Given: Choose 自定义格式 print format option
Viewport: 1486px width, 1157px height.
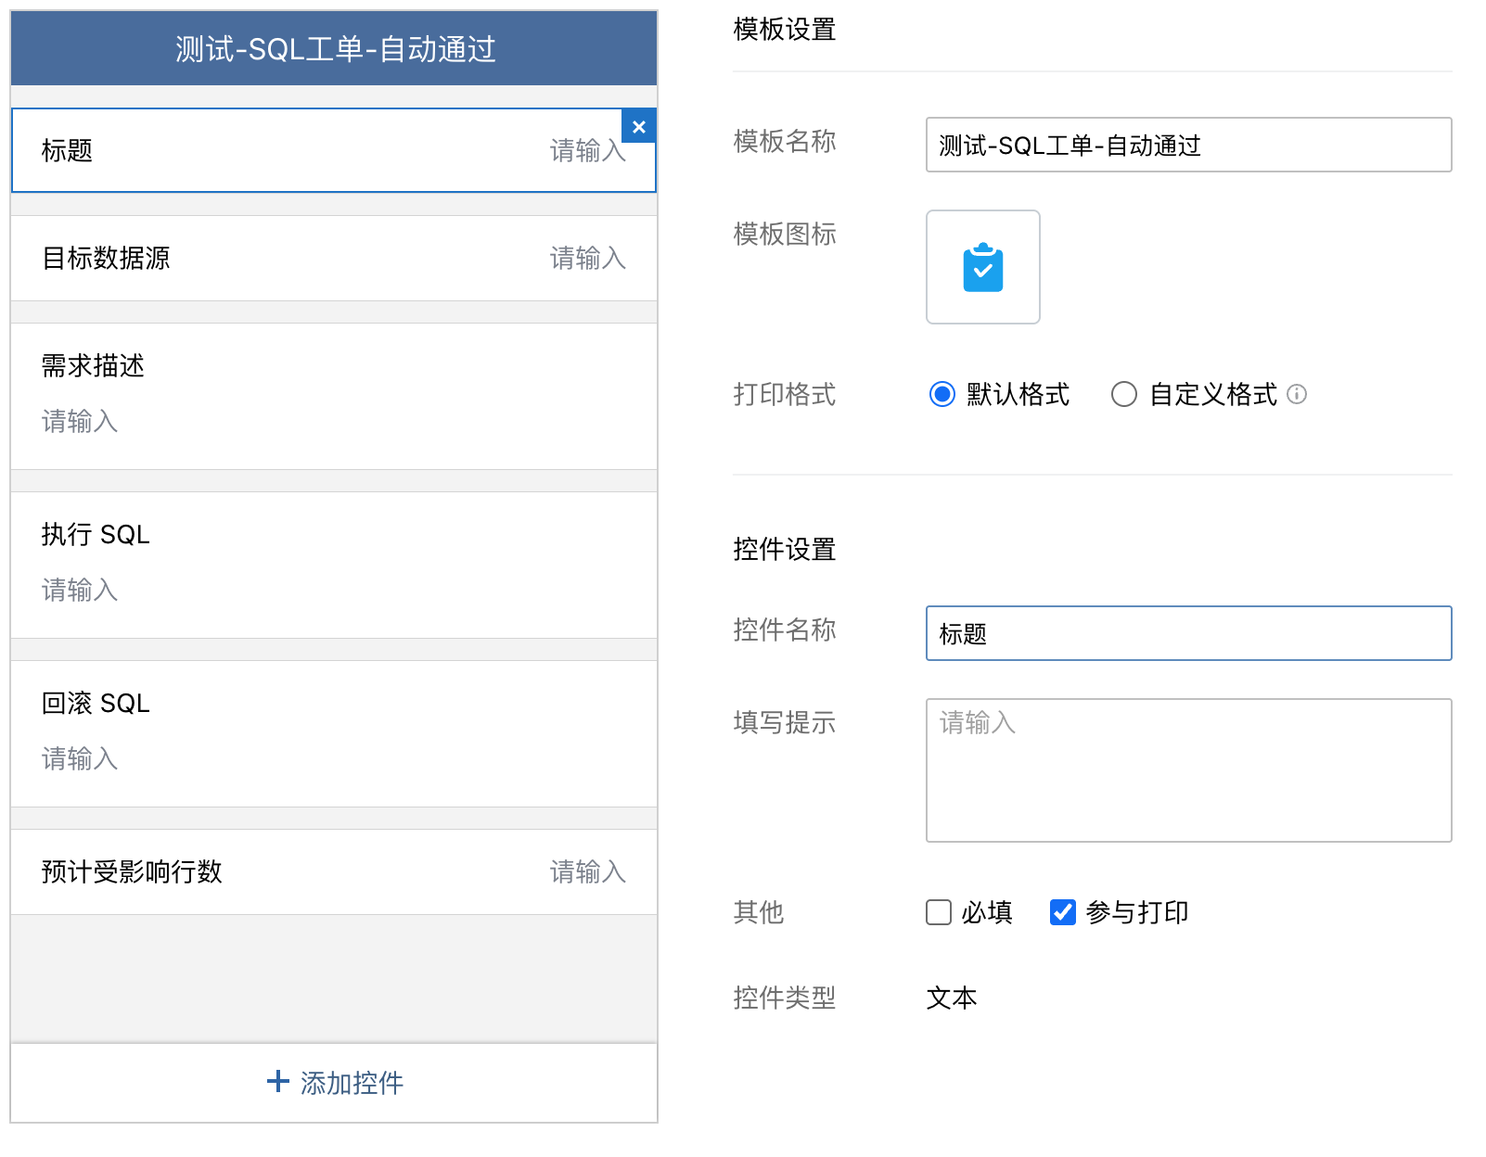Looking at the screenshot, I should tap(1124, 394).
